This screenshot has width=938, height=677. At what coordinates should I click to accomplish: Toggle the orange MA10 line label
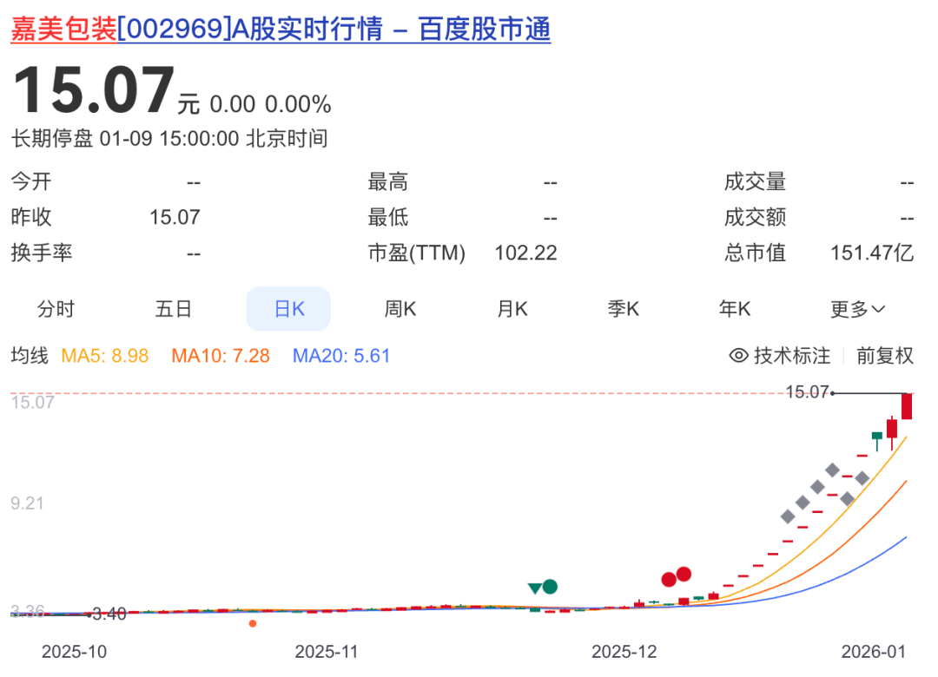tap(221, 356)
